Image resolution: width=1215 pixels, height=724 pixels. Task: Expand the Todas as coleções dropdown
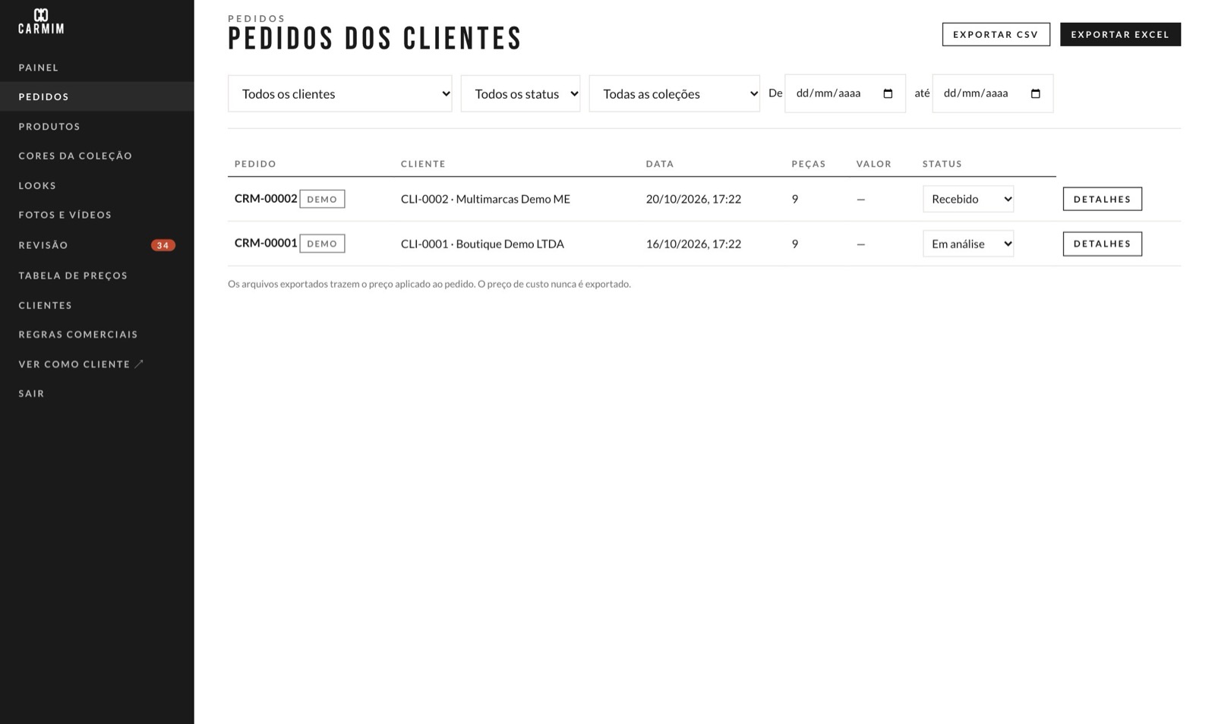pos(674,93)
